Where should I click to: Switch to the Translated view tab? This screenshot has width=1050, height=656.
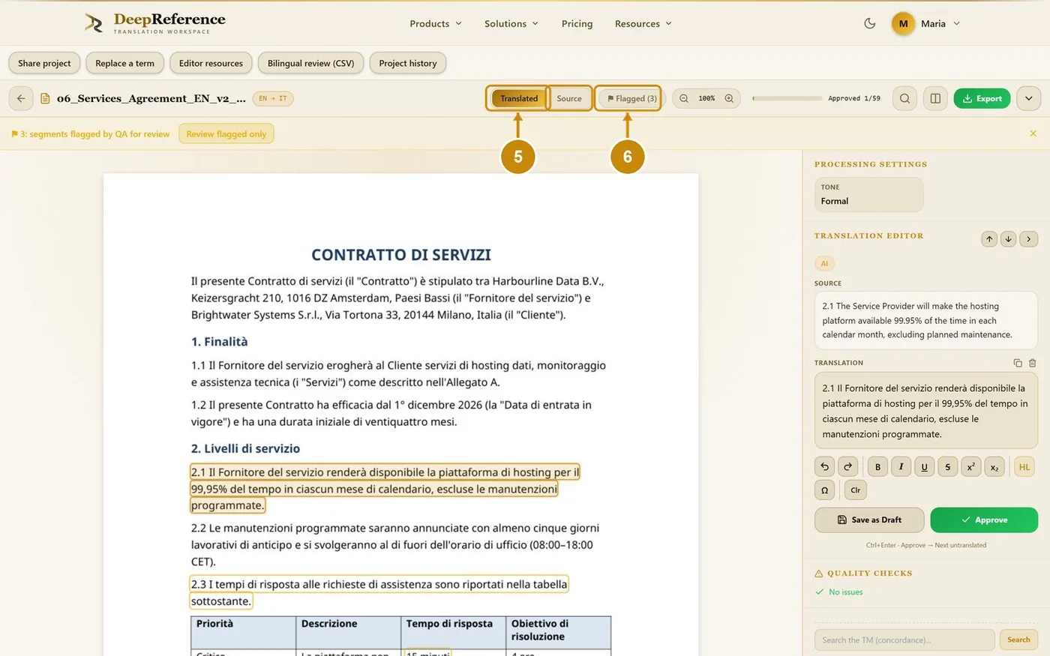(519, 98)
